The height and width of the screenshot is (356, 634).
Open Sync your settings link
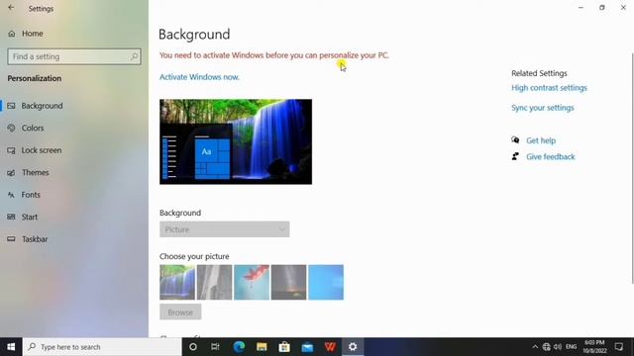543,108
